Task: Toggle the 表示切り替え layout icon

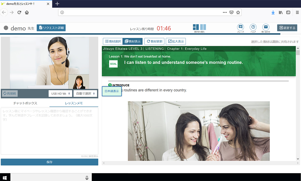Action: pyautogui.click(x=199, y=27)
